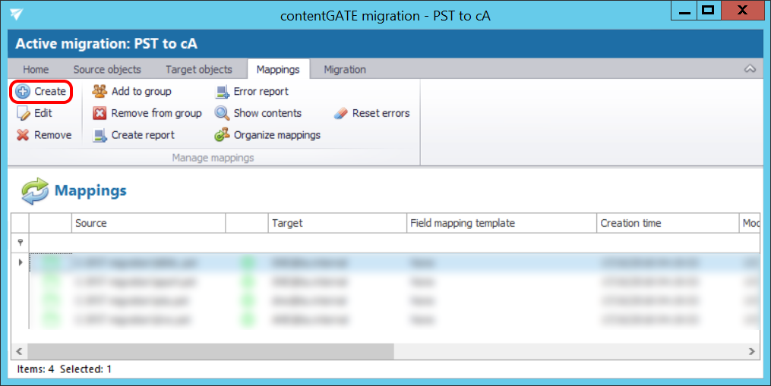Switch to the Home tab
The image size is (771, 386).
coord(36,70)
